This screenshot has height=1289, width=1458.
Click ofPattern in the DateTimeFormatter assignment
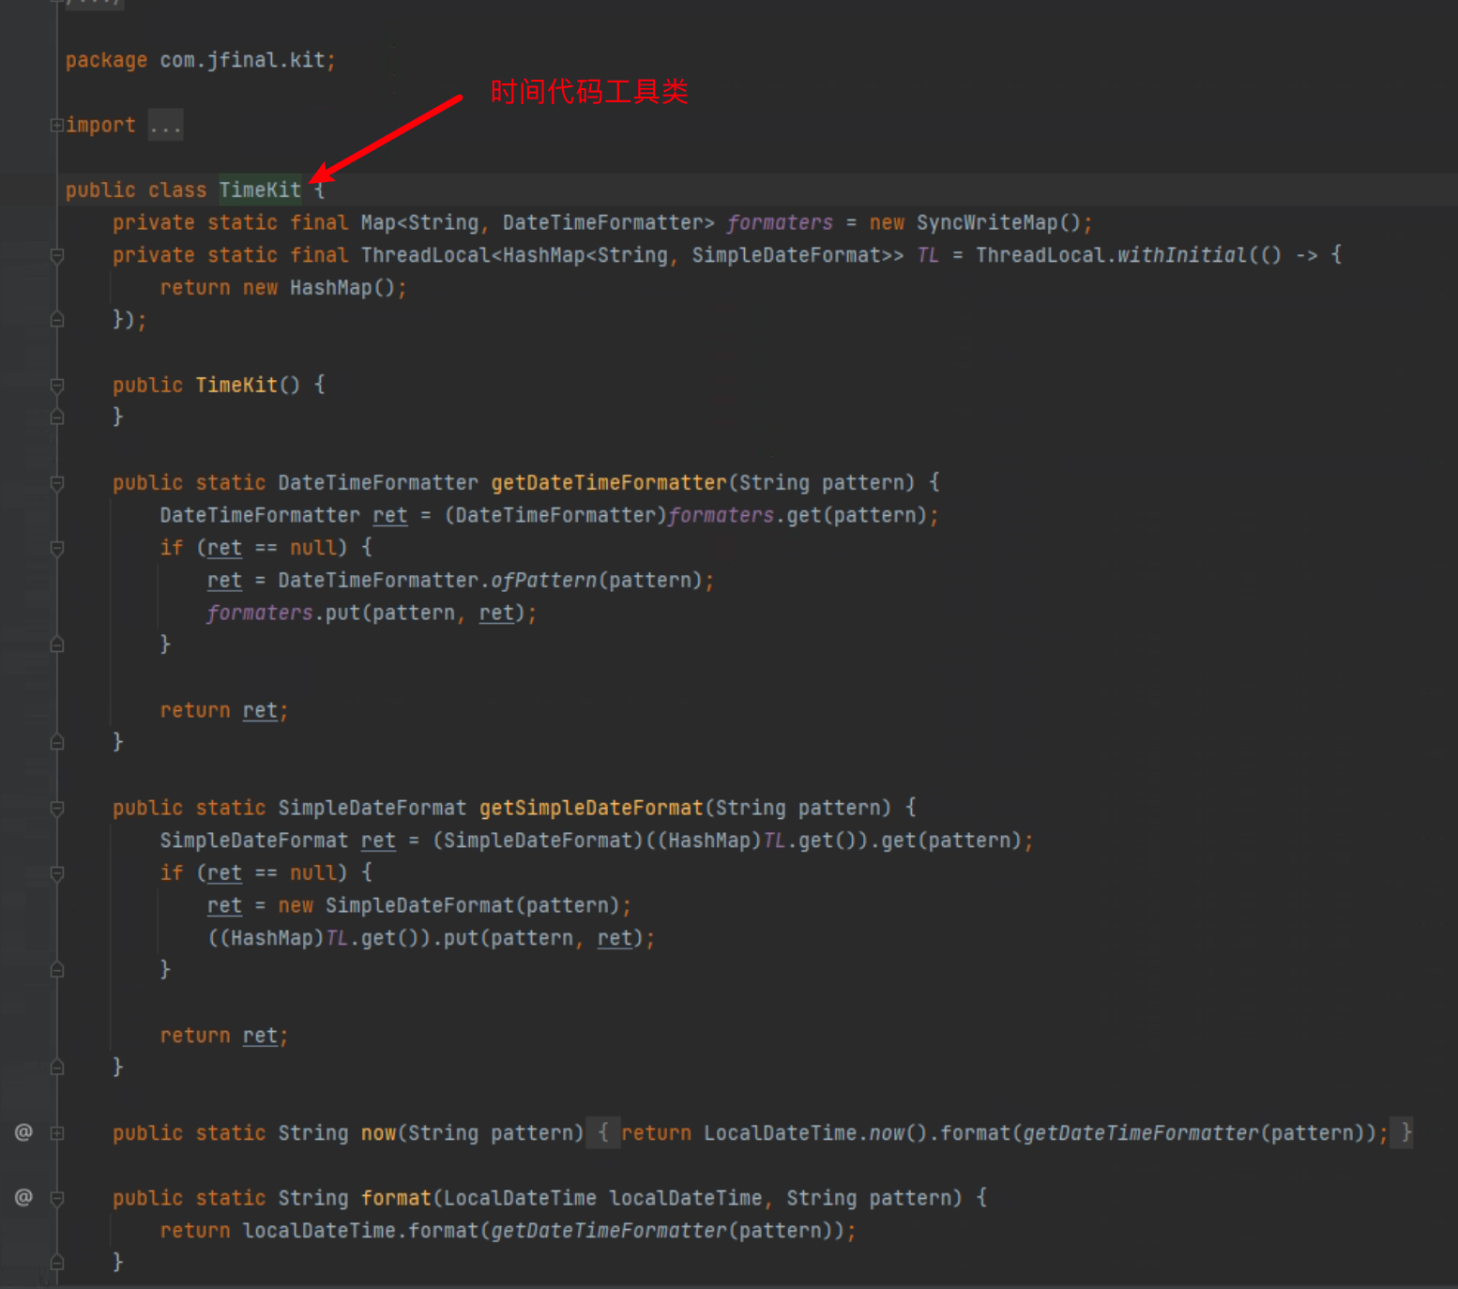point(544,581)
